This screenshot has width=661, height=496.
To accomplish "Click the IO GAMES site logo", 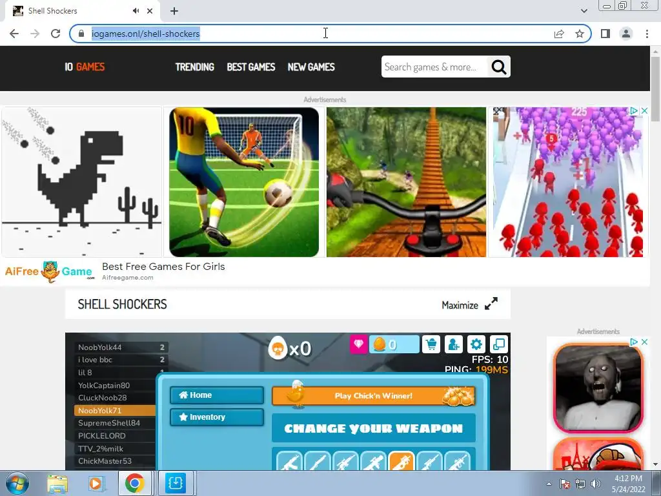I will (85, 67).
